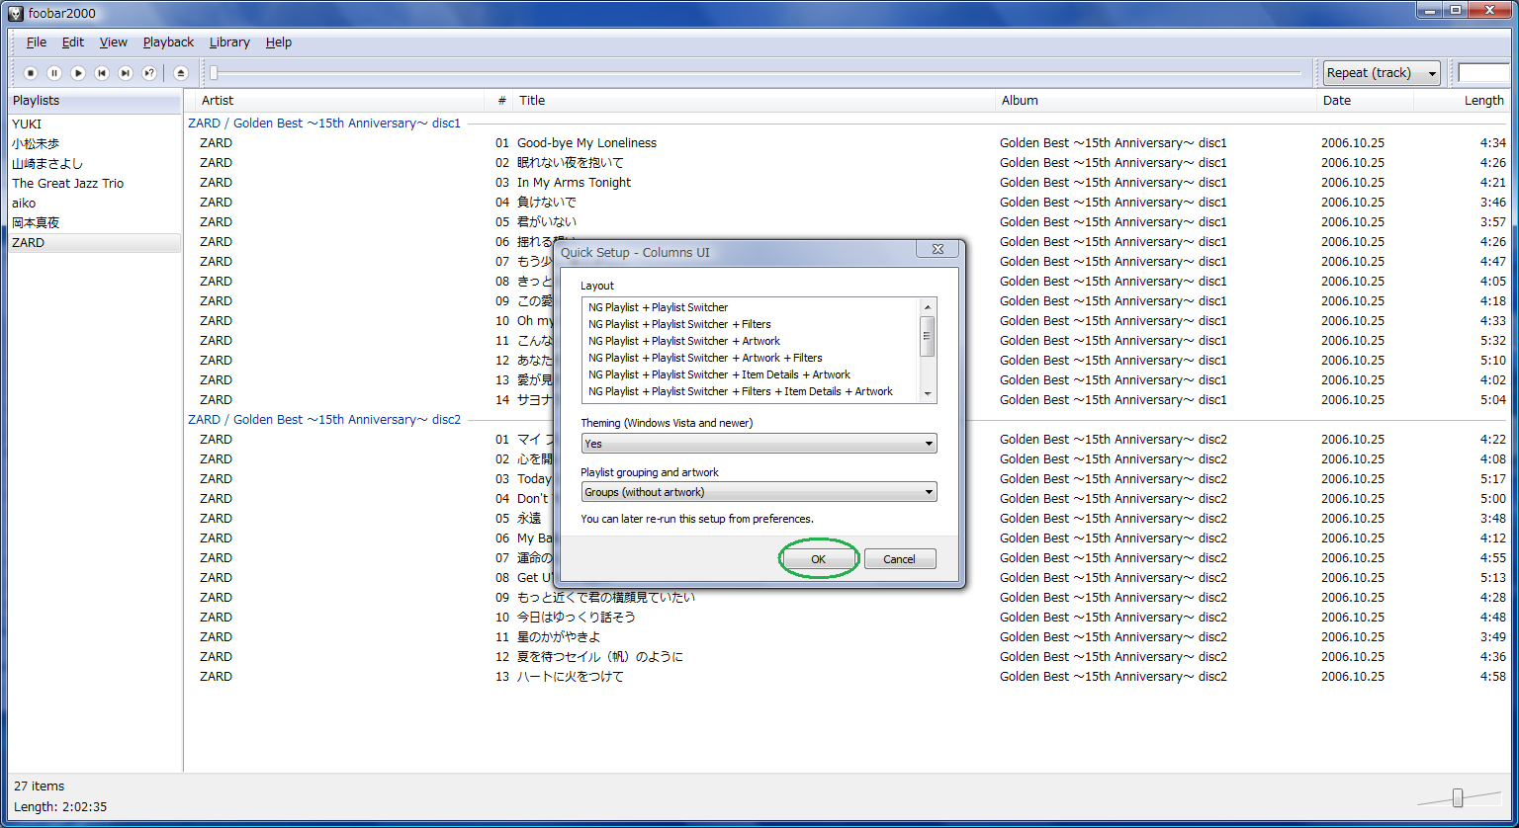Select the 小松未歩 playlist
Image resolution: width=1519 pixels, height=828 pixels.
click(x=94, y=144)
